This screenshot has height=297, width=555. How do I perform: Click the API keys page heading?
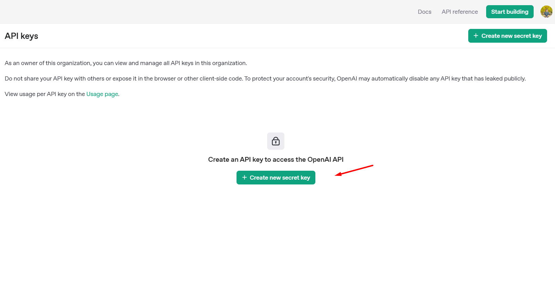click(21, 36)
